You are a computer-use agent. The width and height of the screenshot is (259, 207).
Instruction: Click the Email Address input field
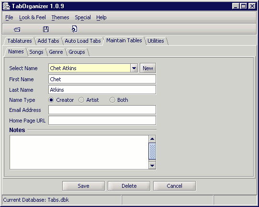pyautogui.click(x=102, y=110)
